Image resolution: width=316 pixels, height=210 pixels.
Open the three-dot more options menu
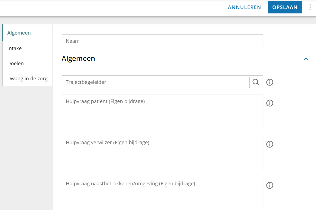[x=310, y=7]
